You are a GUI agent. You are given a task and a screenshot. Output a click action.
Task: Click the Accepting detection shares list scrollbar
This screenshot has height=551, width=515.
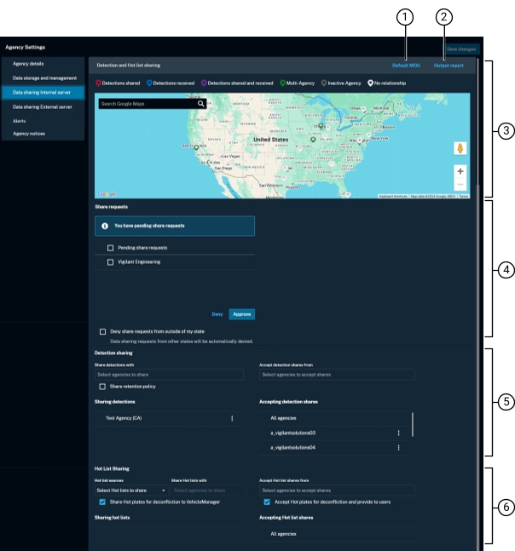click(413, 424)
